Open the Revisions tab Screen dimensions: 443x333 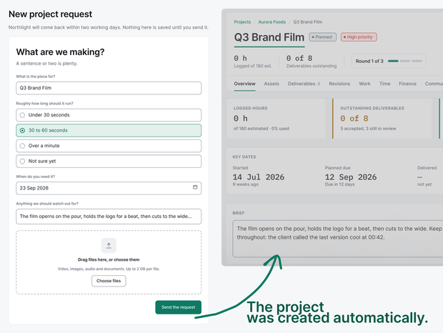pos(339,84)
